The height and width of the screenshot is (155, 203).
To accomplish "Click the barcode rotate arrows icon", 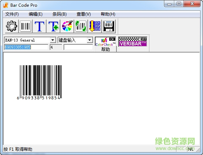I will (x=81, y=26).
